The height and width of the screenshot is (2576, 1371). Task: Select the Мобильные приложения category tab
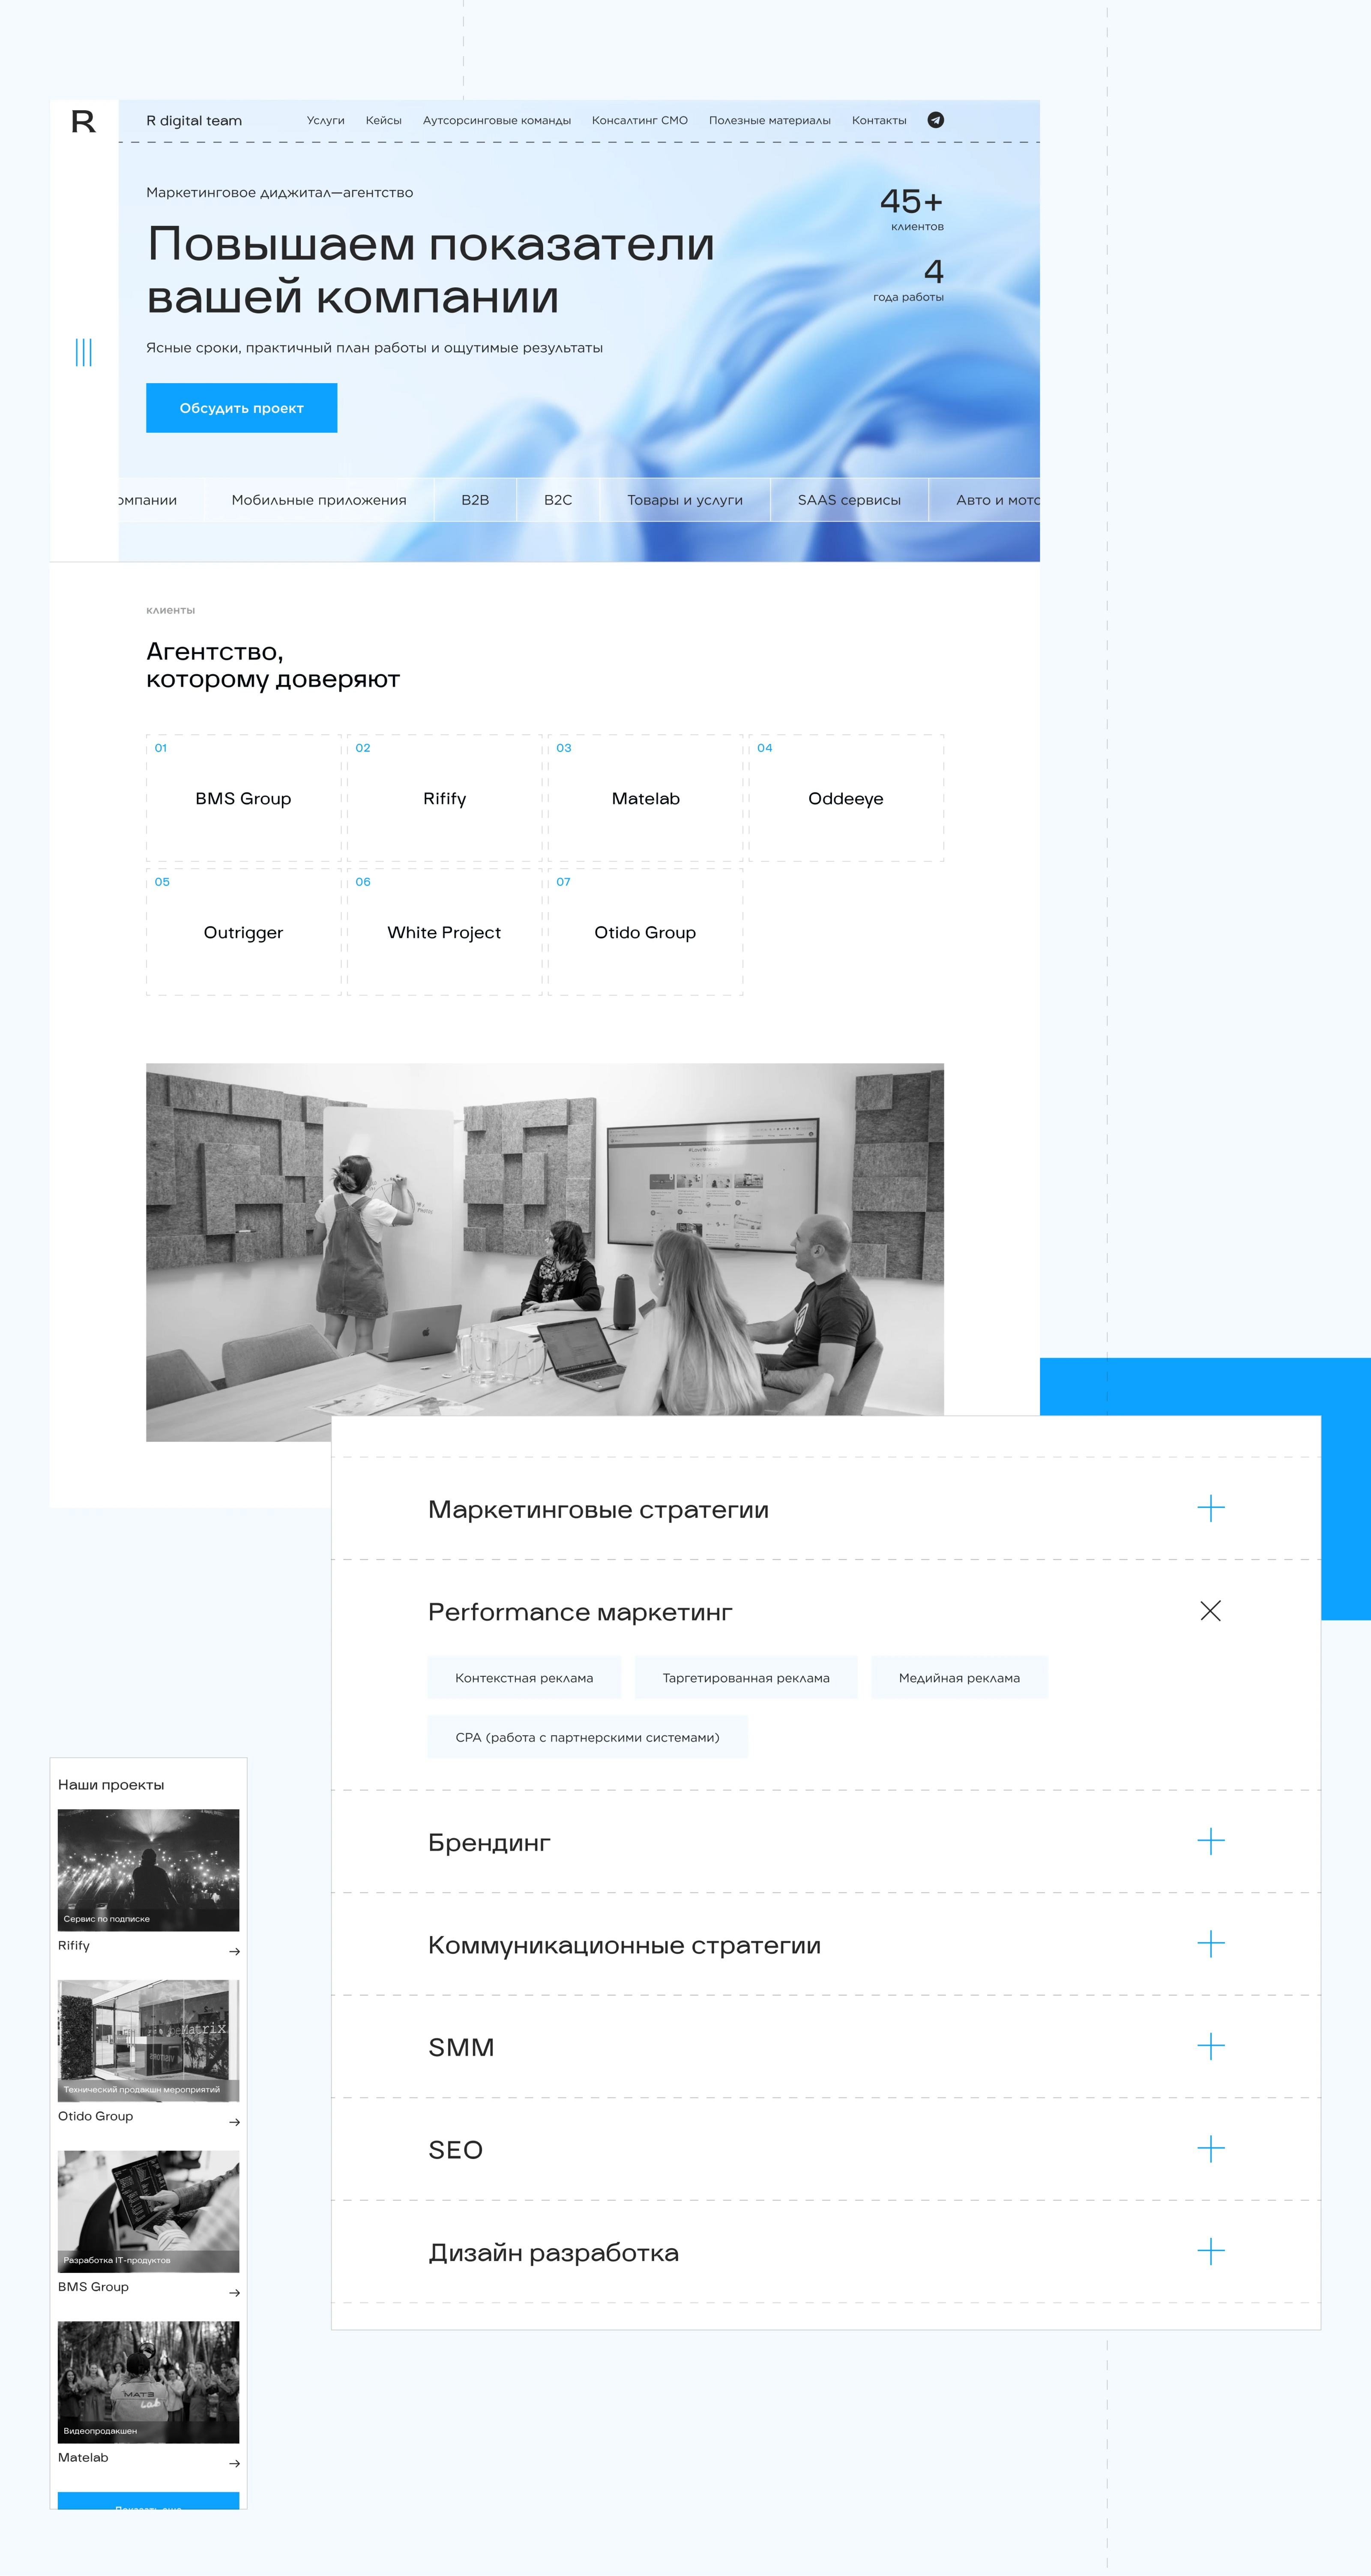click(319, 500)
